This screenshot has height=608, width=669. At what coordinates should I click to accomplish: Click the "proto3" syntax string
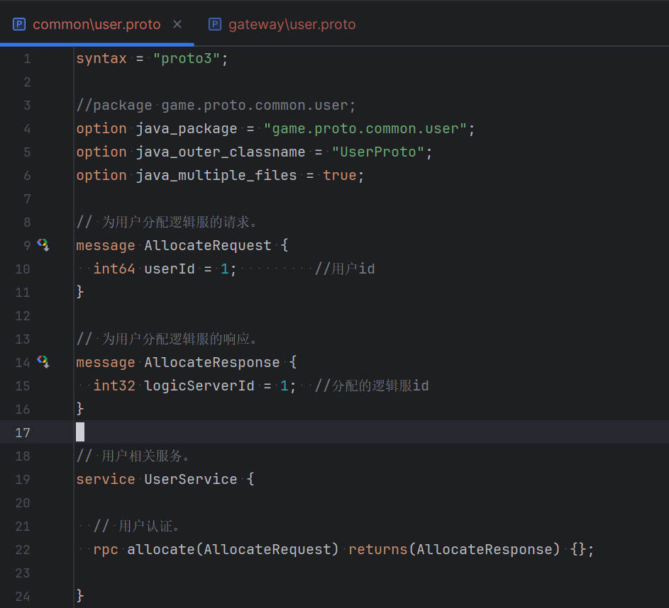click(187, 58)
